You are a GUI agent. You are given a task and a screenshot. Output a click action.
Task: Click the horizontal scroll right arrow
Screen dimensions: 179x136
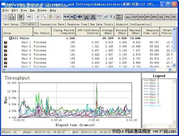point(170,69)
